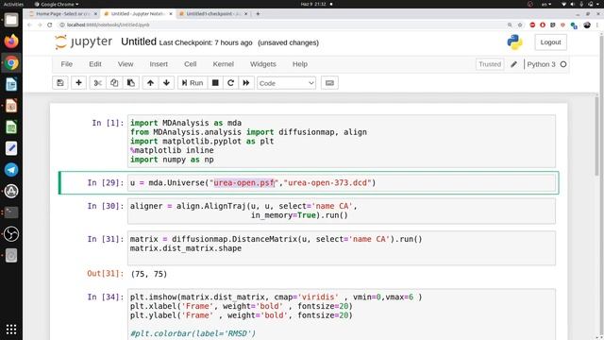Open the File menu

67,64
